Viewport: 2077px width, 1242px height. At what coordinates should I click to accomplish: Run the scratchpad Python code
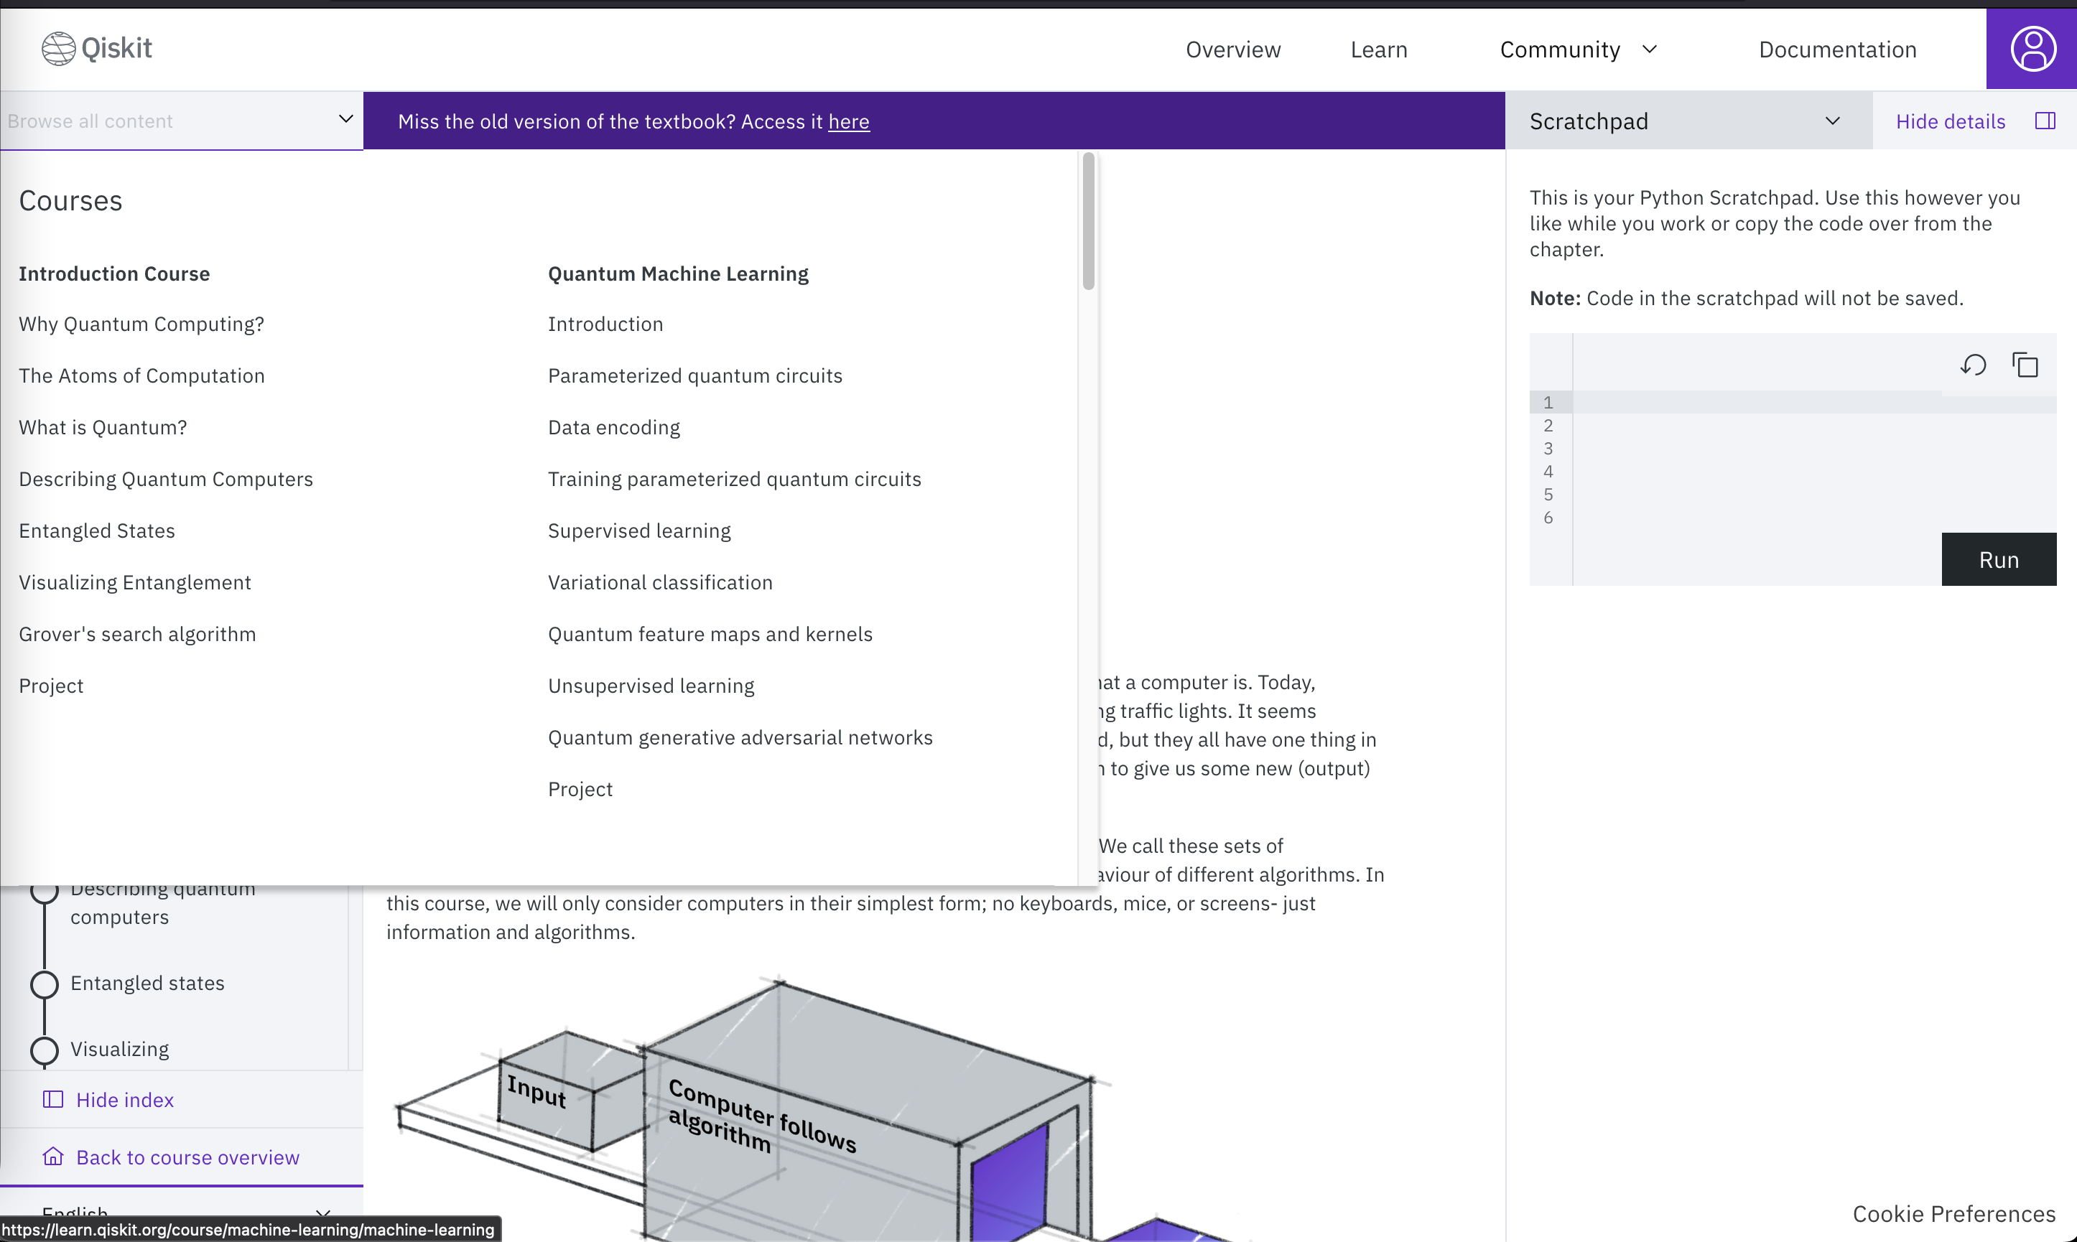click(1998, 559)
